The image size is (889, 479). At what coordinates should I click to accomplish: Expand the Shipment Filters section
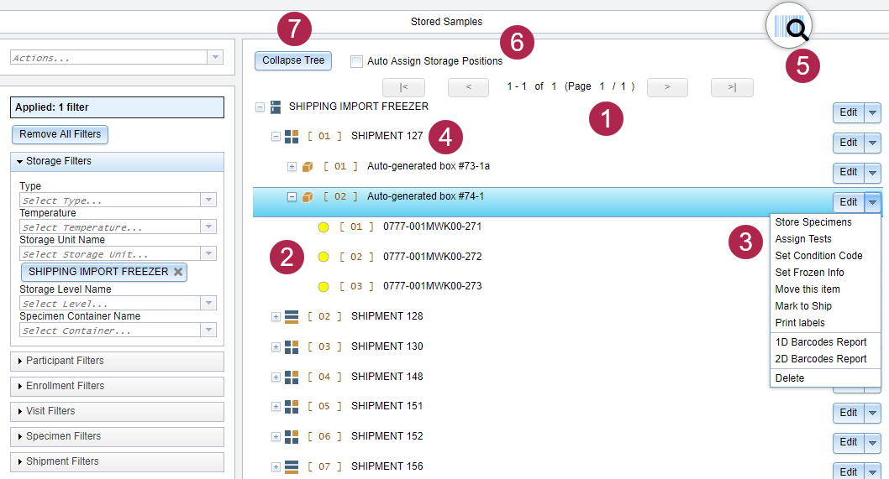click(117, 462)
